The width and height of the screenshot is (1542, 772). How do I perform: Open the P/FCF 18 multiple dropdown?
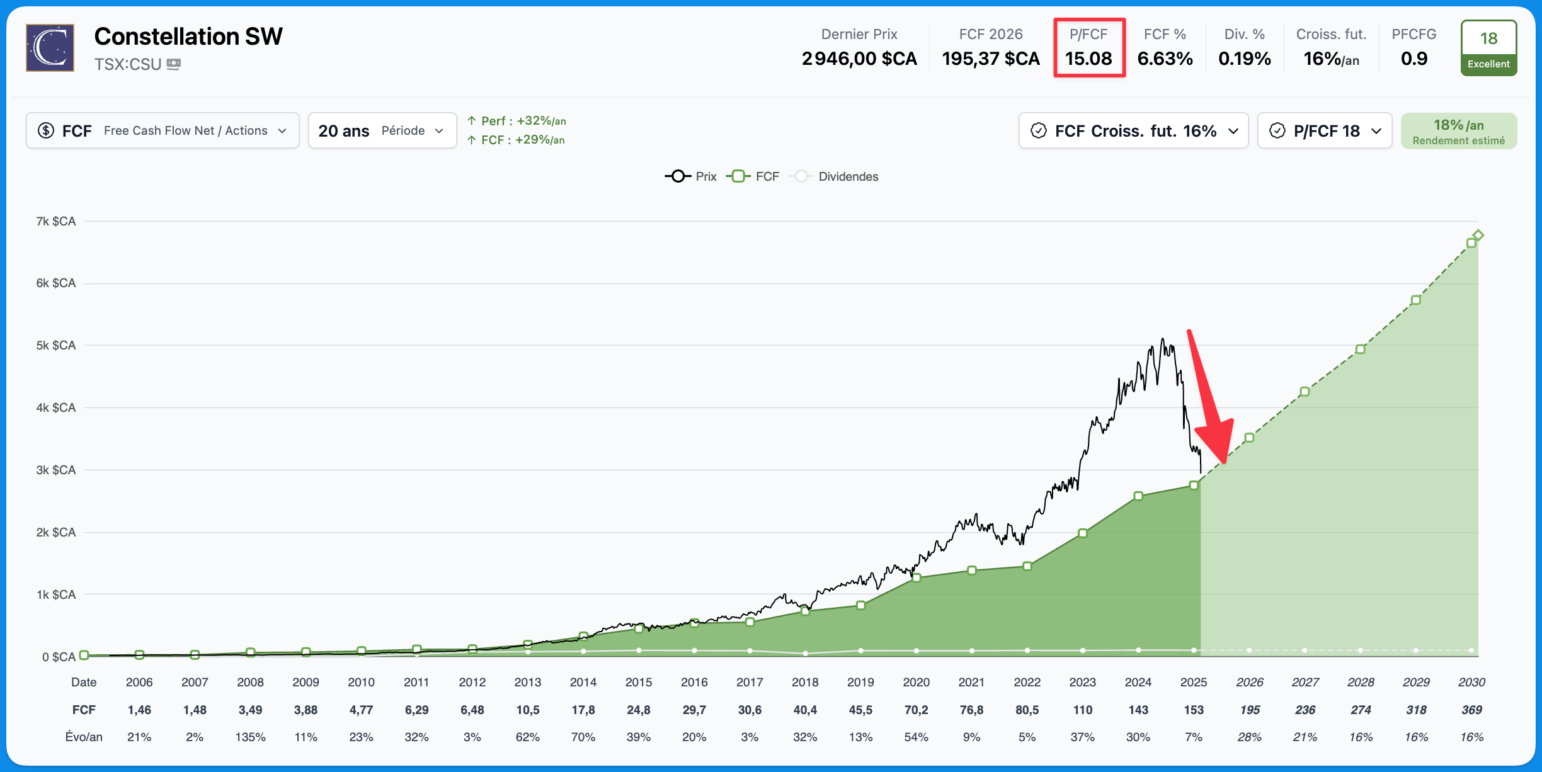pyautogui.click(x=1324, y=131)
